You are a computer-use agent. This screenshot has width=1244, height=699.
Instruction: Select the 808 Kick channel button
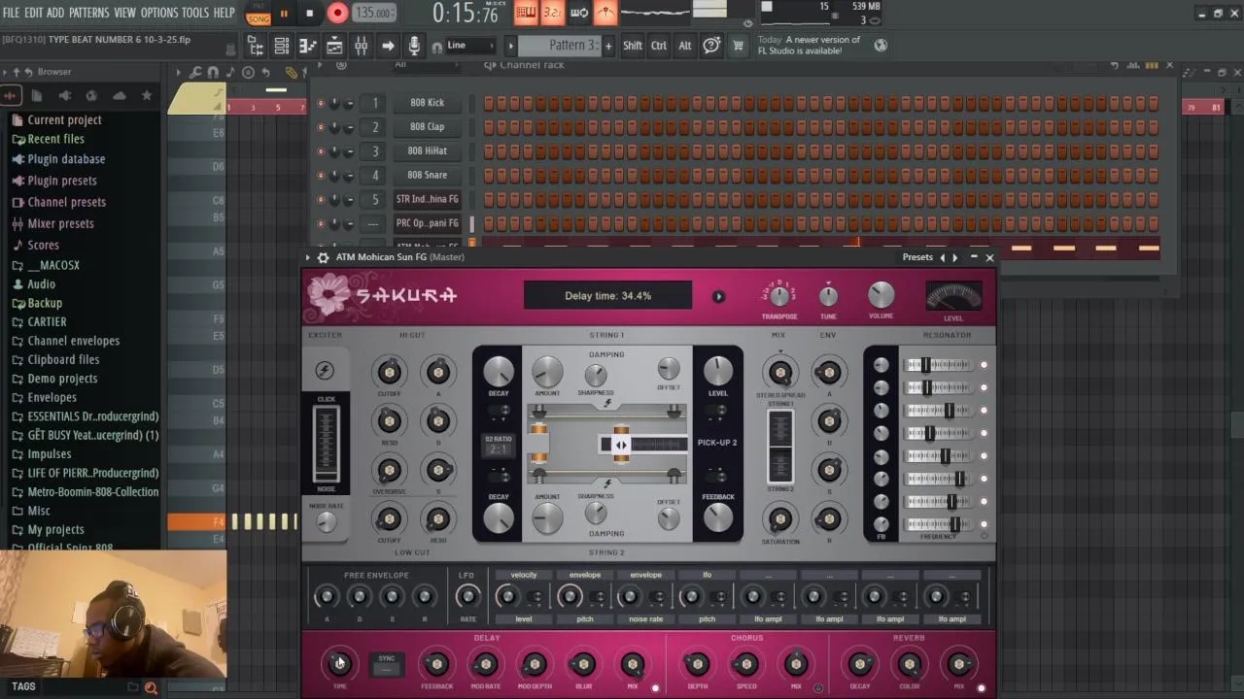427,103
